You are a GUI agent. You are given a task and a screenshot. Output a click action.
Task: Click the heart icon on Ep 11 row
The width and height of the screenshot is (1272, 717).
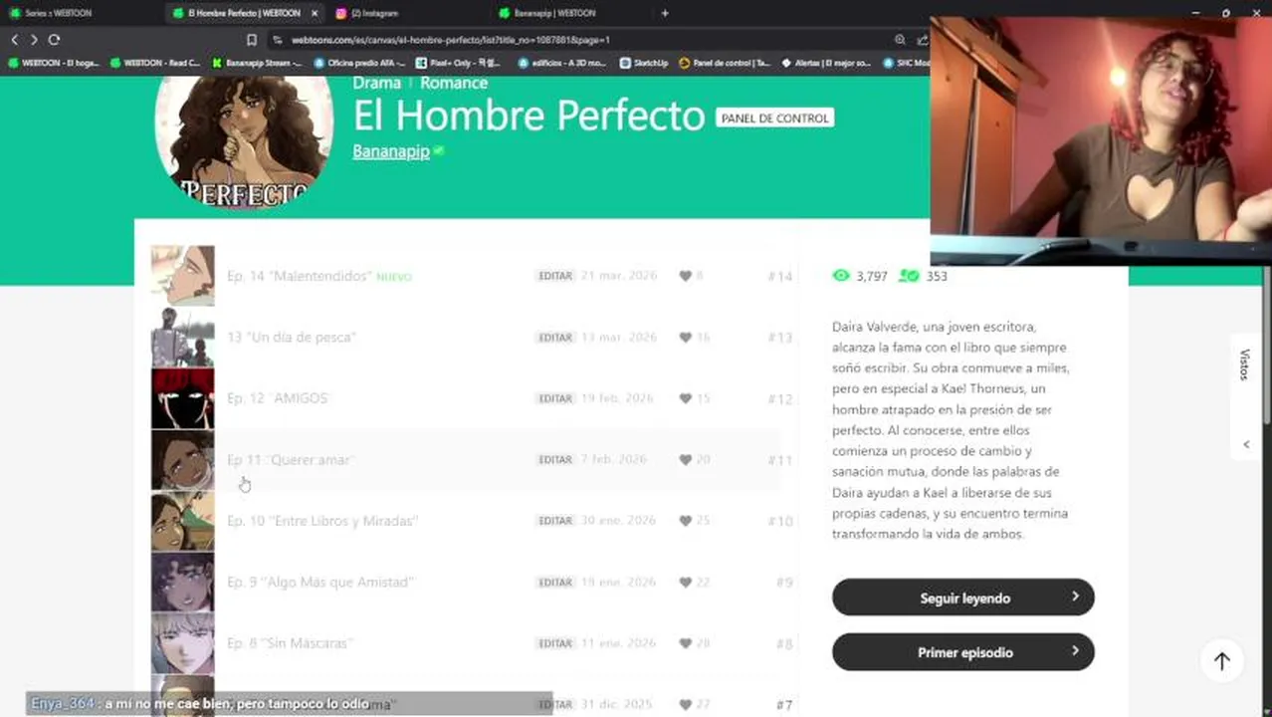pos(685,460)
